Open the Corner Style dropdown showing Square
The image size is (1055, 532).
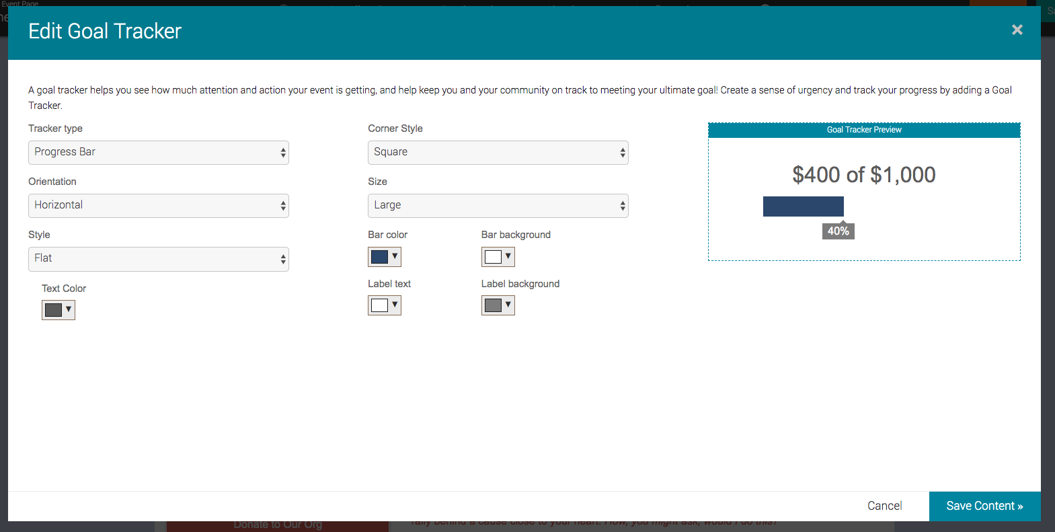(x=498, y=153)
